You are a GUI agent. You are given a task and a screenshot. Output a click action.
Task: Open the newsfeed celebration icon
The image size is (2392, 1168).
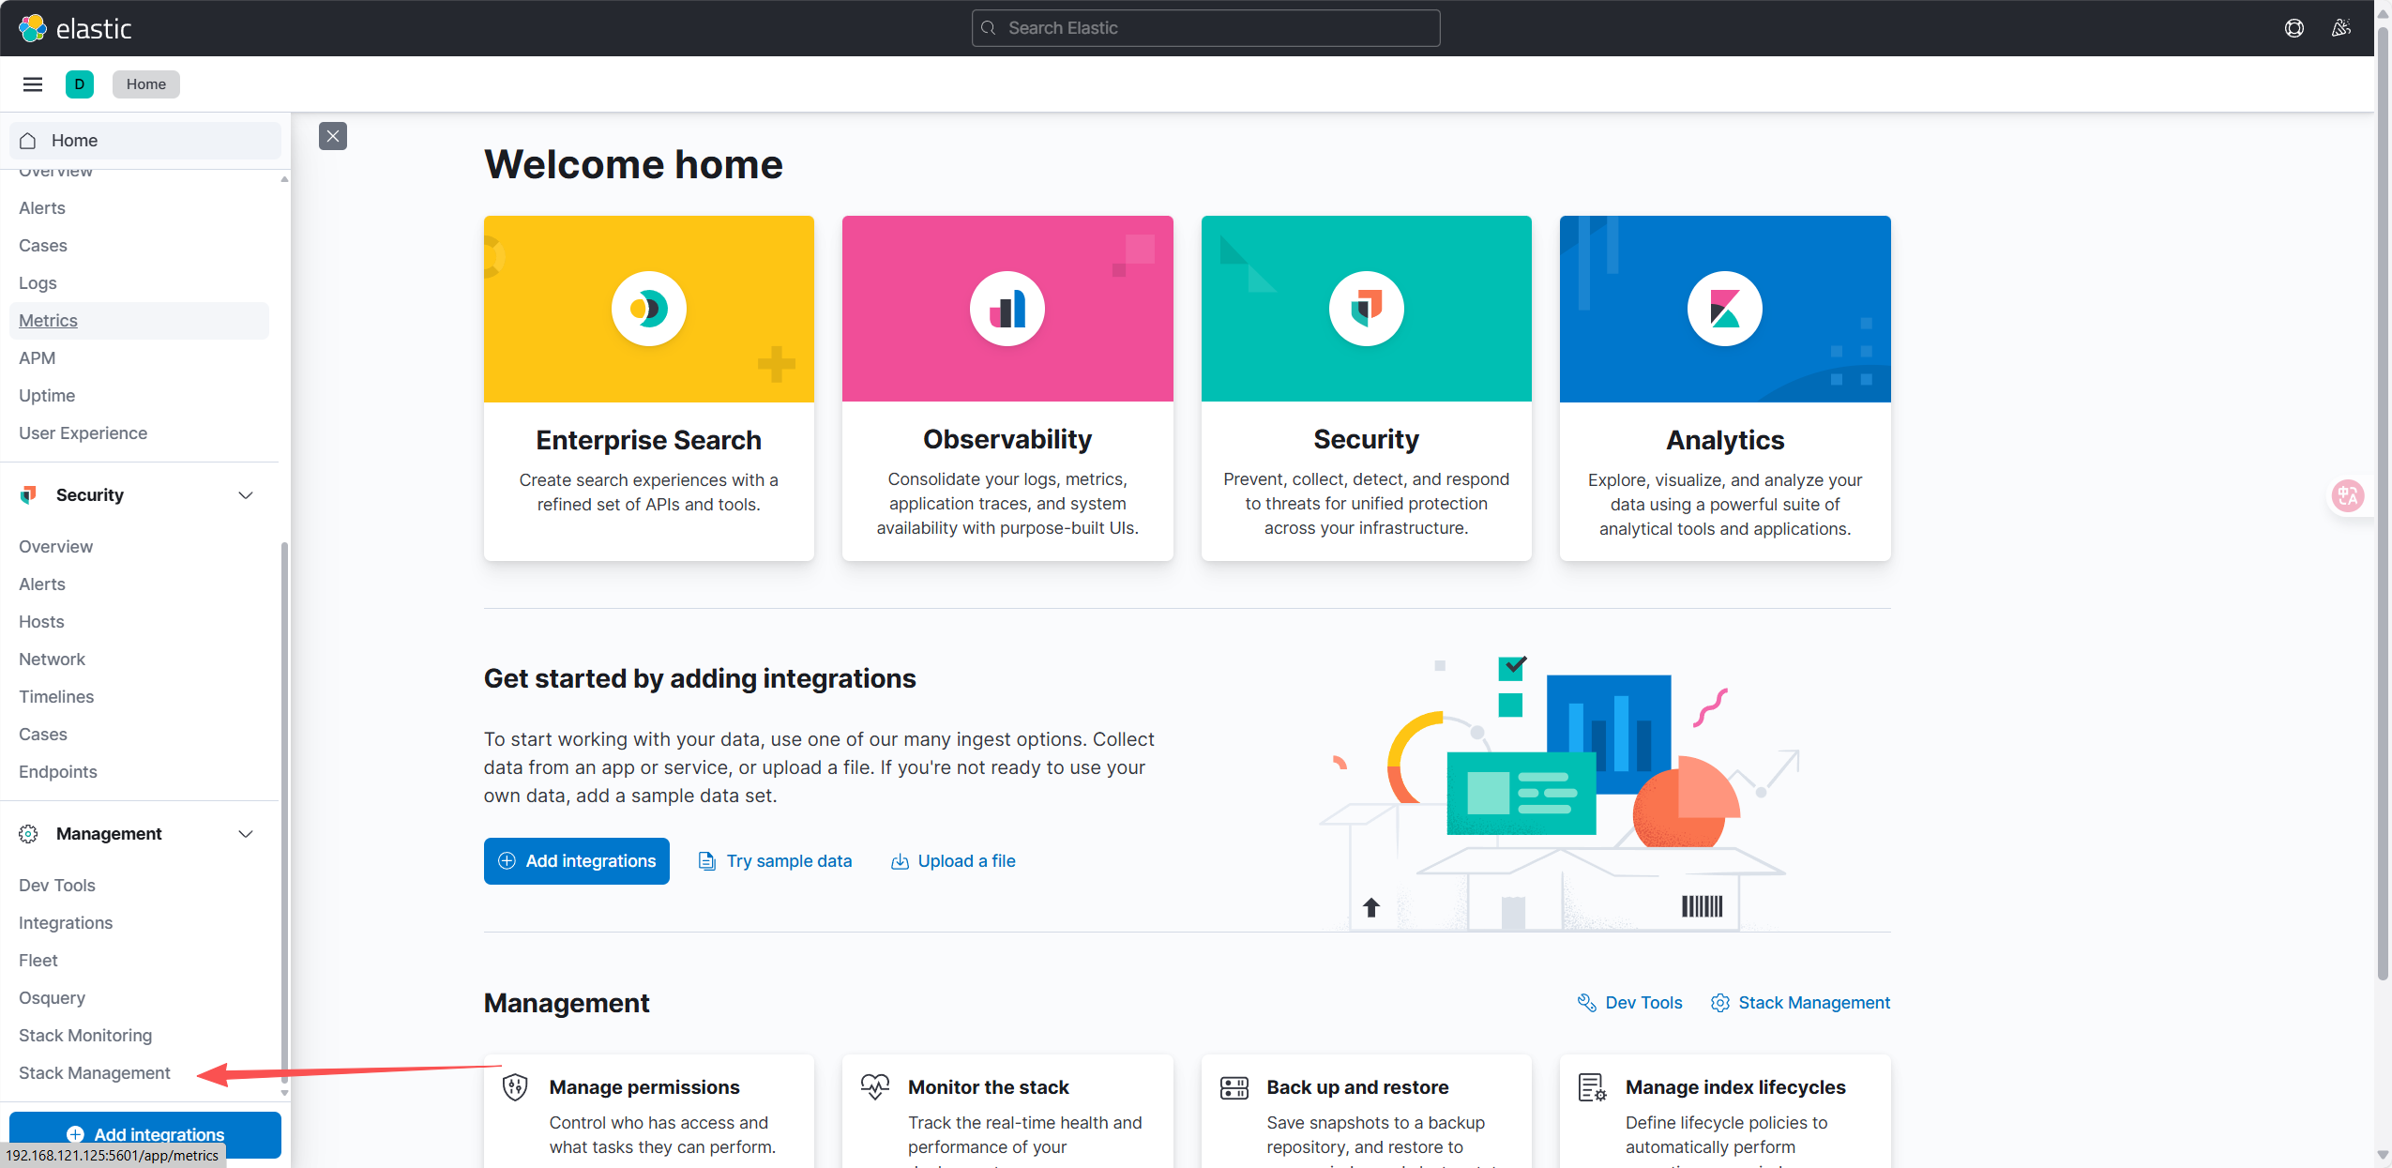pos(2341,28)
